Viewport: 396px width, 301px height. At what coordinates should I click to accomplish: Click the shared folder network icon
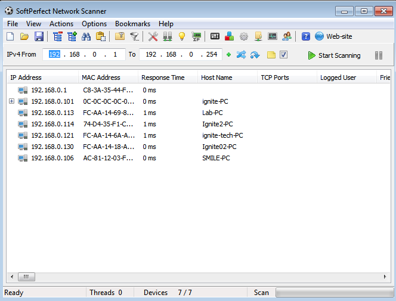pos(258,36)
